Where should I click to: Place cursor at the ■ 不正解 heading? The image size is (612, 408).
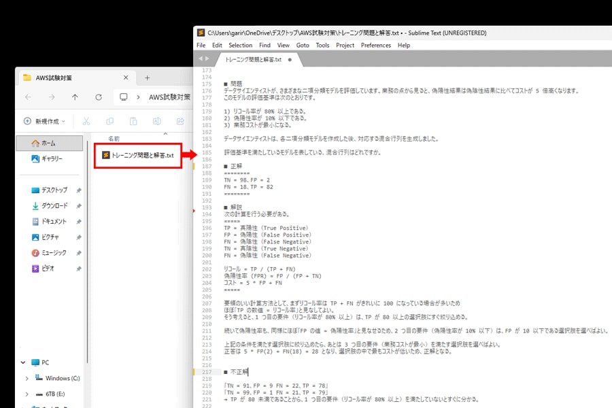(x=236, y=372)
